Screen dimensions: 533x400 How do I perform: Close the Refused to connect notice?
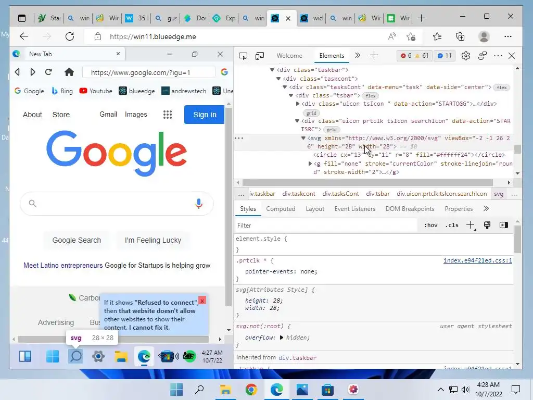pyautogui.click(x=202, y=301)
